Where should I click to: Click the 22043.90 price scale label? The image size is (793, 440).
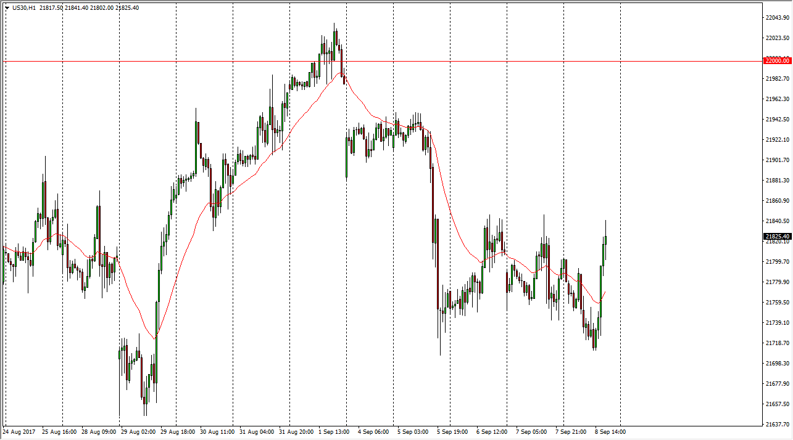pyautogui.click(x=777, y=18)
